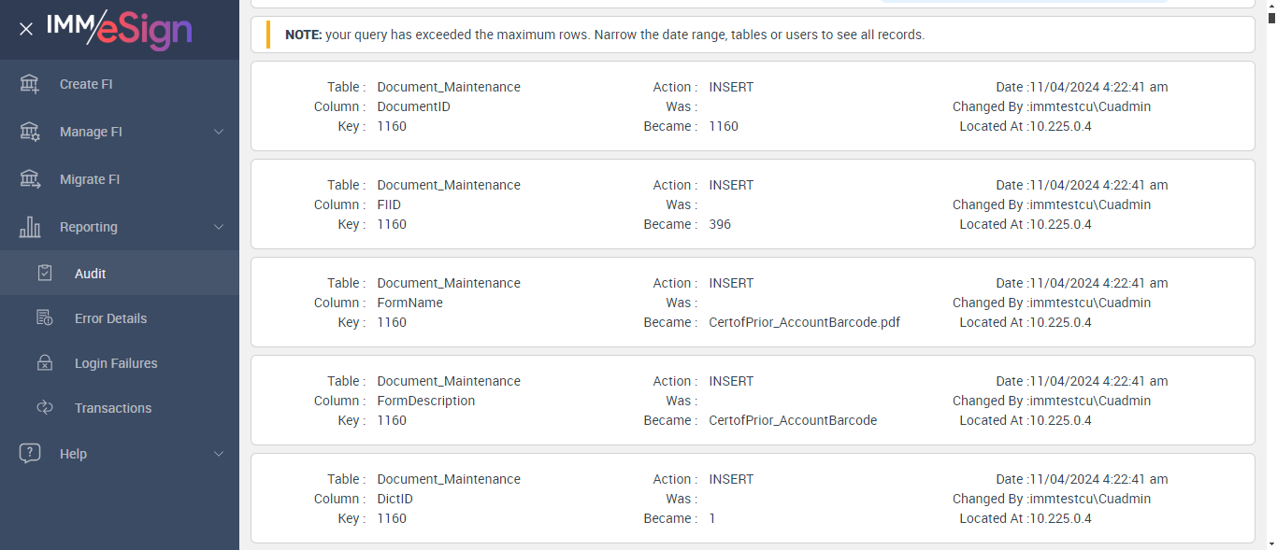1277x550 pixels.
Task: Click the Help question mark icon
Action: 30,454
